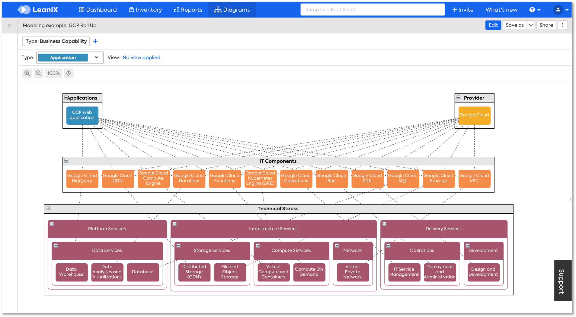The height and width of the screenshot is (317, 576).
Task: Select the Google Cloud SQL component
Action: point(403,178)
